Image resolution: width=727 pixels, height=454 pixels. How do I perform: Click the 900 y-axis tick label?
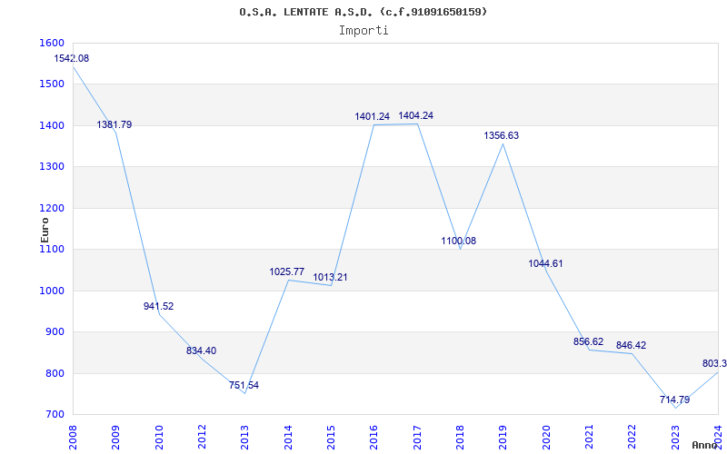(55, 331)
